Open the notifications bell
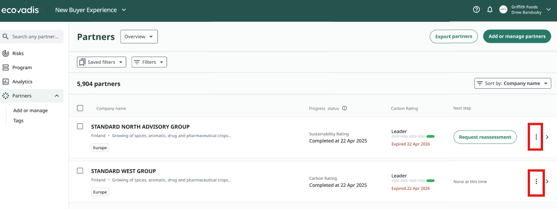The height and width of the screenshot is (209, 557). tap(490, 10)
